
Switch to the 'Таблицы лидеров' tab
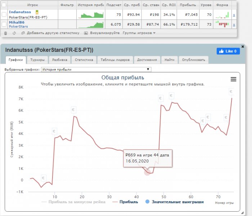(x=115, y=60)
